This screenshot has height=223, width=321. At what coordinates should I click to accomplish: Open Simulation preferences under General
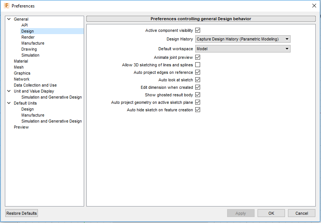[30, 55]
